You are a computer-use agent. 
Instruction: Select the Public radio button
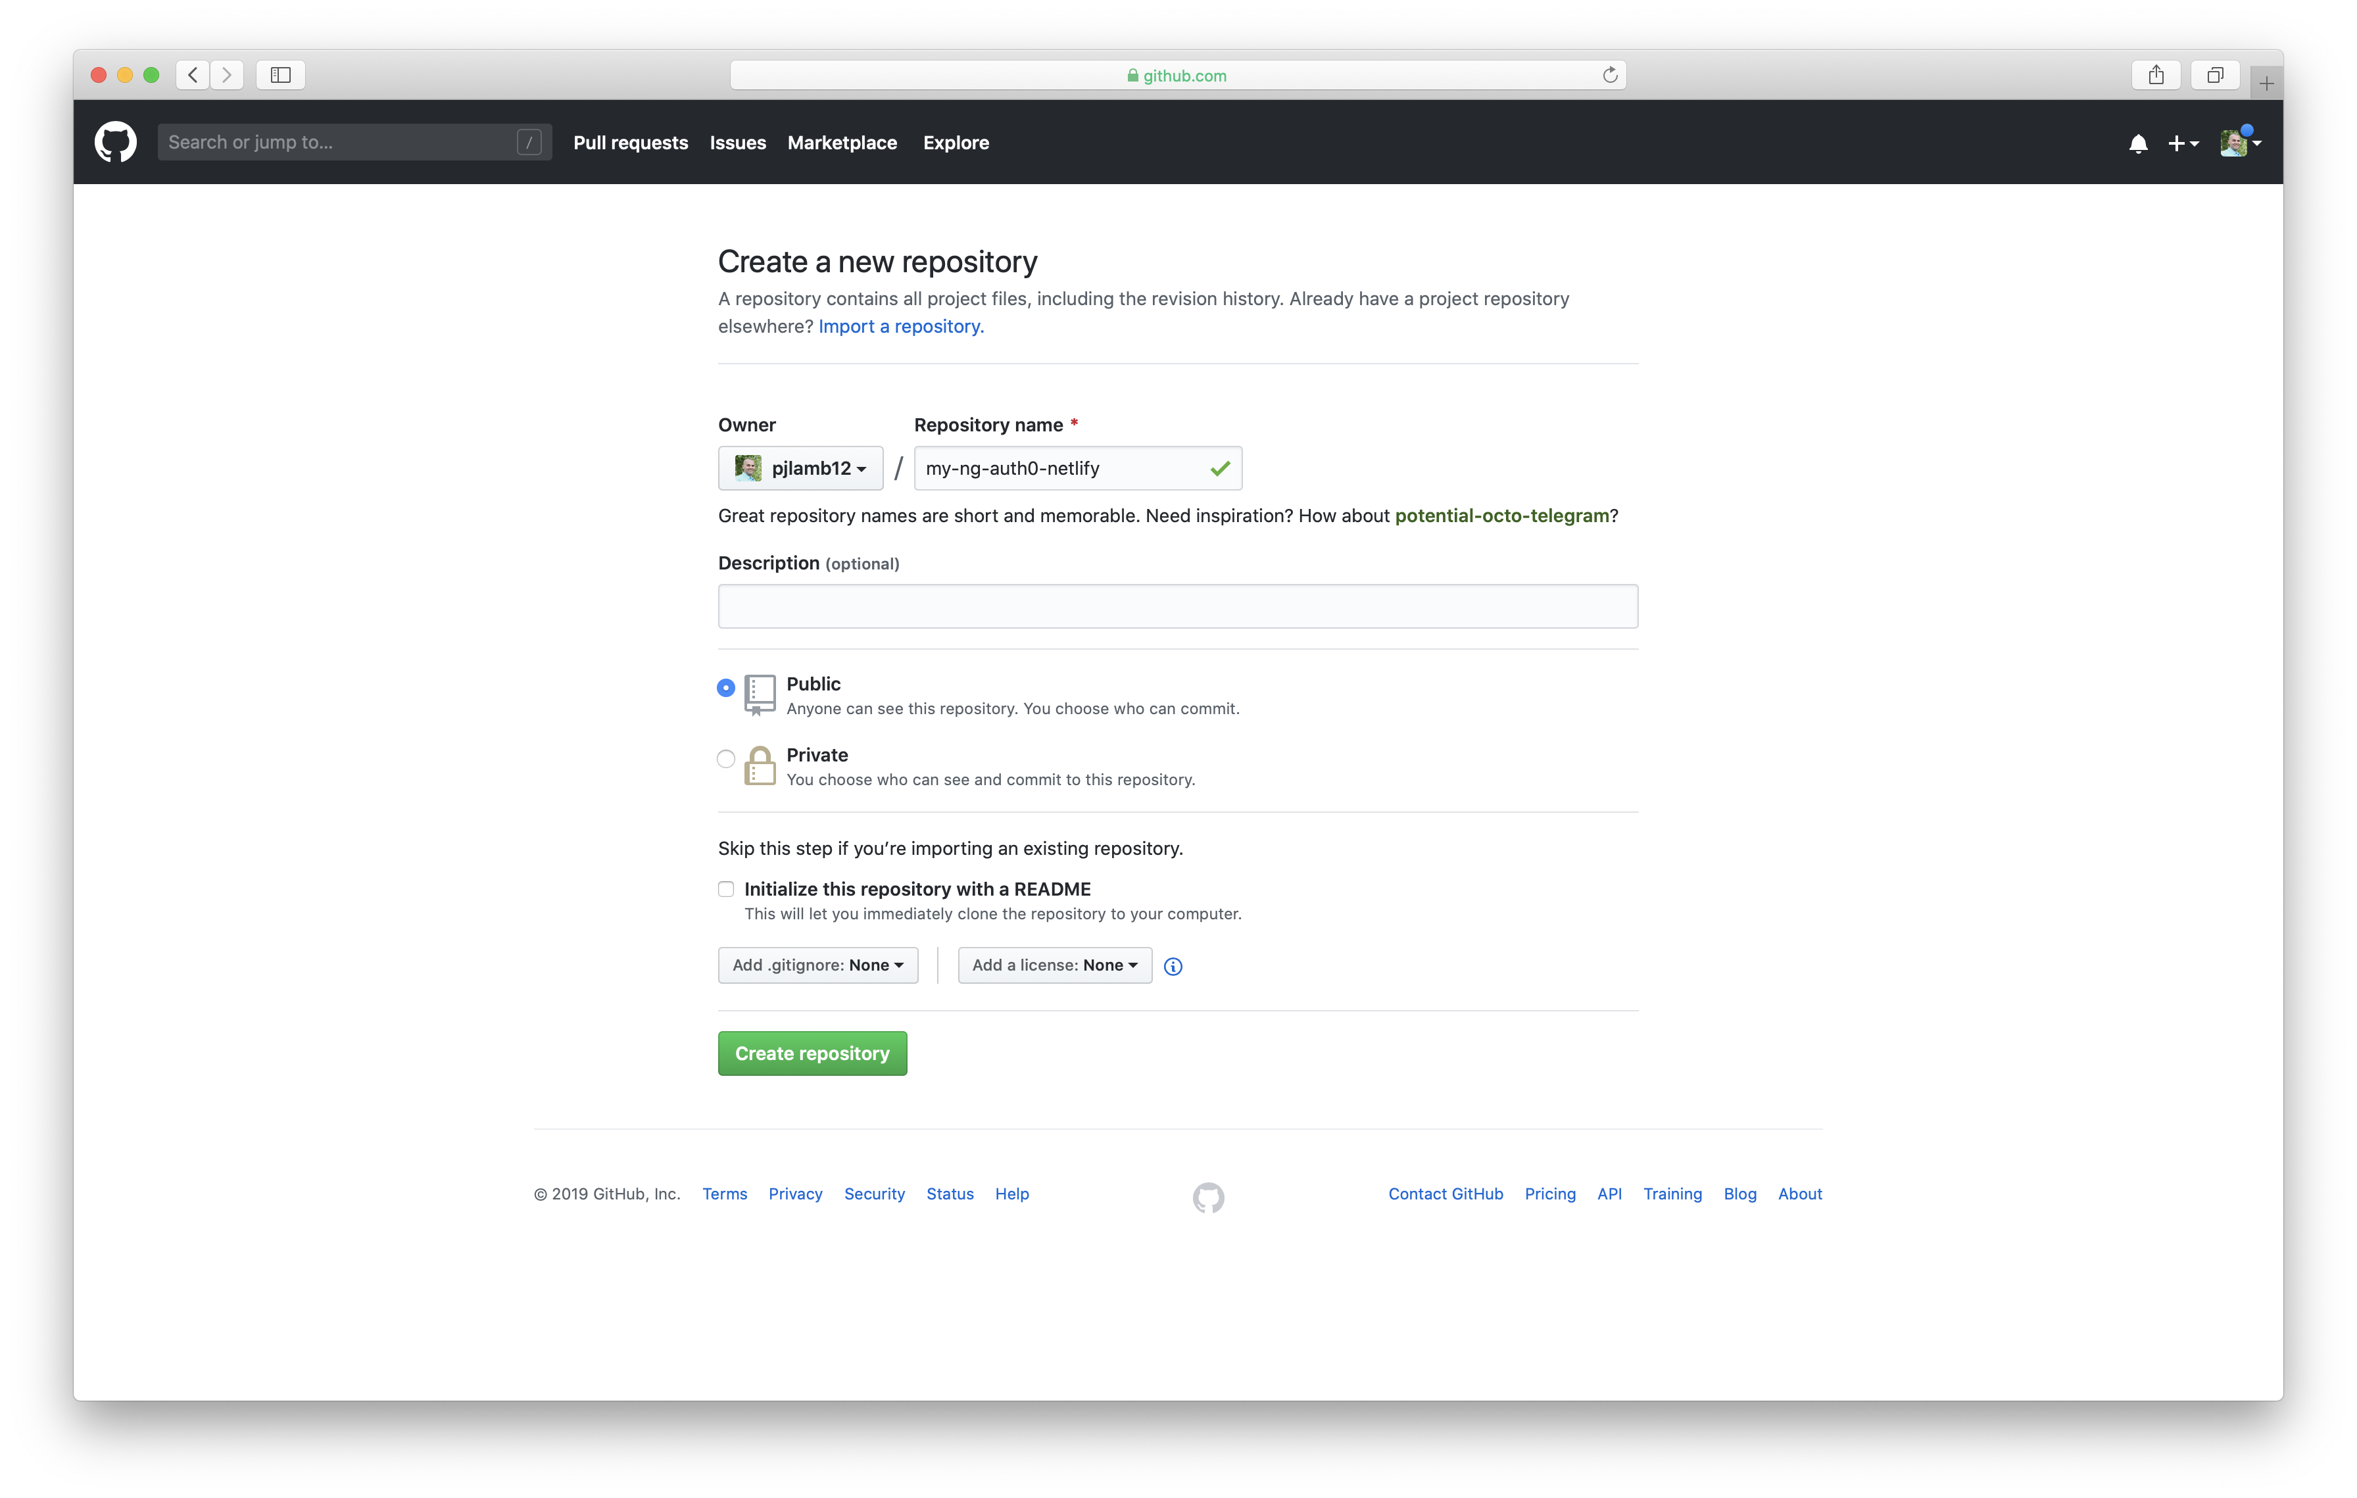coord(723,685)
